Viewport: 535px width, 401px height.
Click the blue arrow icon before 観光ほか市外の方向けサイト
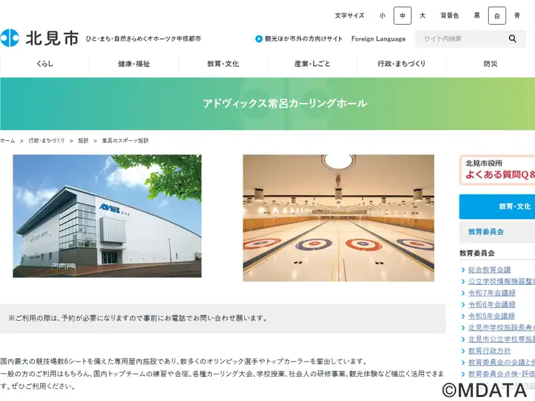pos(259,39)
